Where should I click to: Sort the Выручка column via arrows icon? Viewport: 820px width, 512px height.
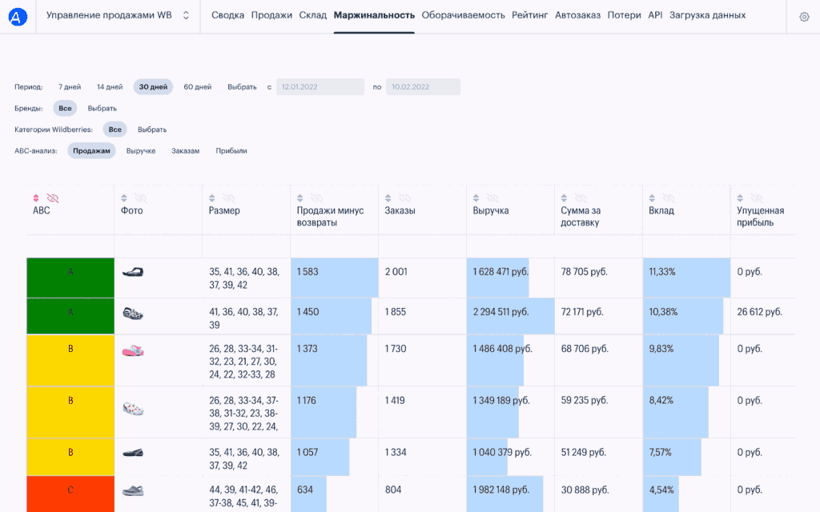(476, 198)
